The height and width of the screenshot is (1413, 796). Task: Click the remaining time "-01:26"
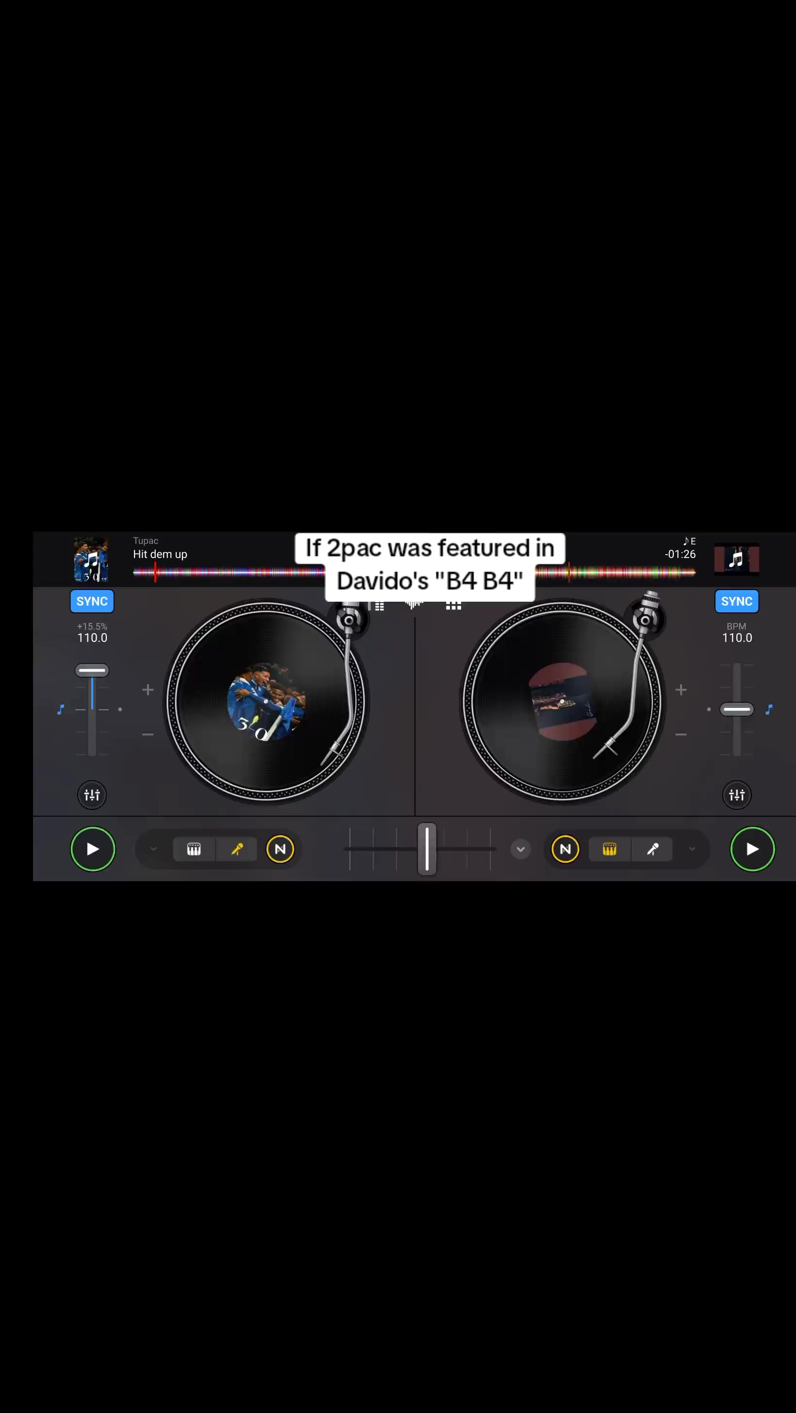tap(680, 554)
